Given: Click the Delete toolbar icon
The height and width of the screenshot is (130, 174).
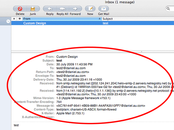Looking at the screenshot, I should (20, 9).
